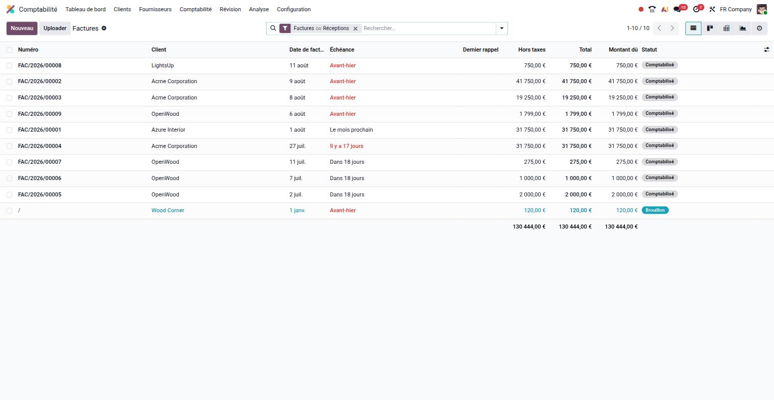Switch to activity view
The height and width of the screenshot is (400, 774).
[759, 28]
